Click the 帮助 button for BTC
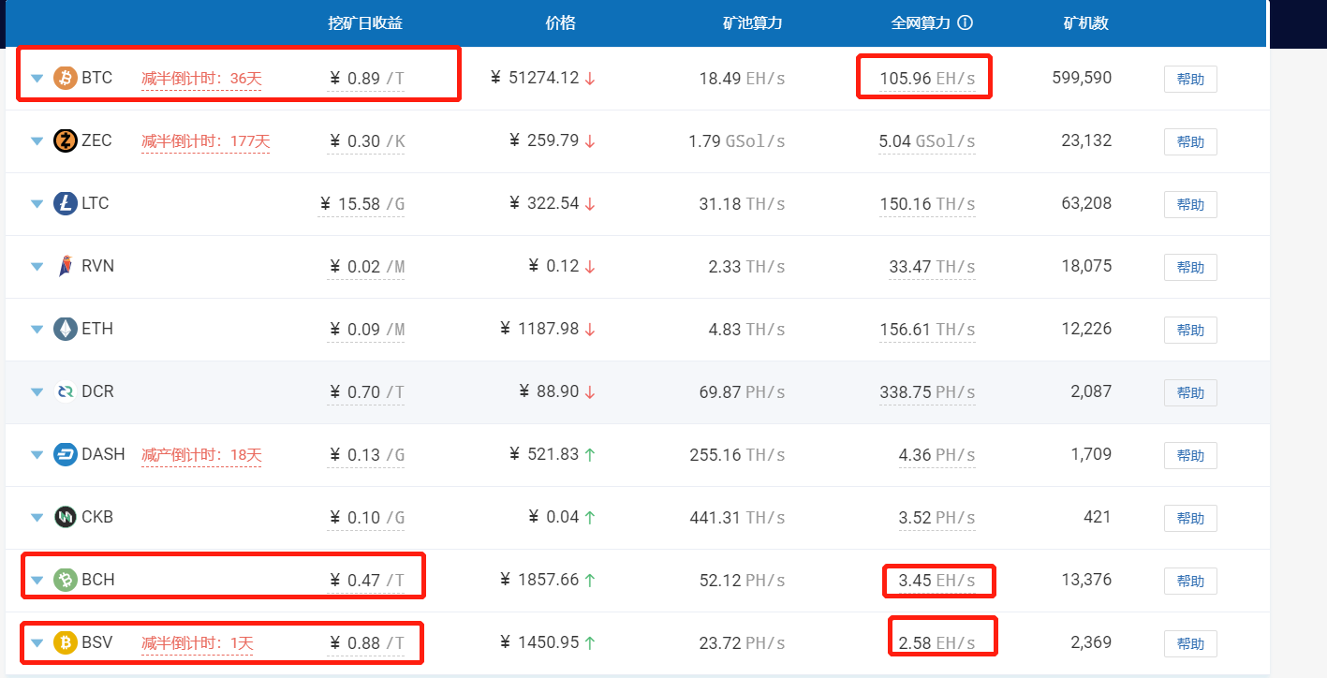Screen dimensions: 1327x678 click(x=1190, y=79)
